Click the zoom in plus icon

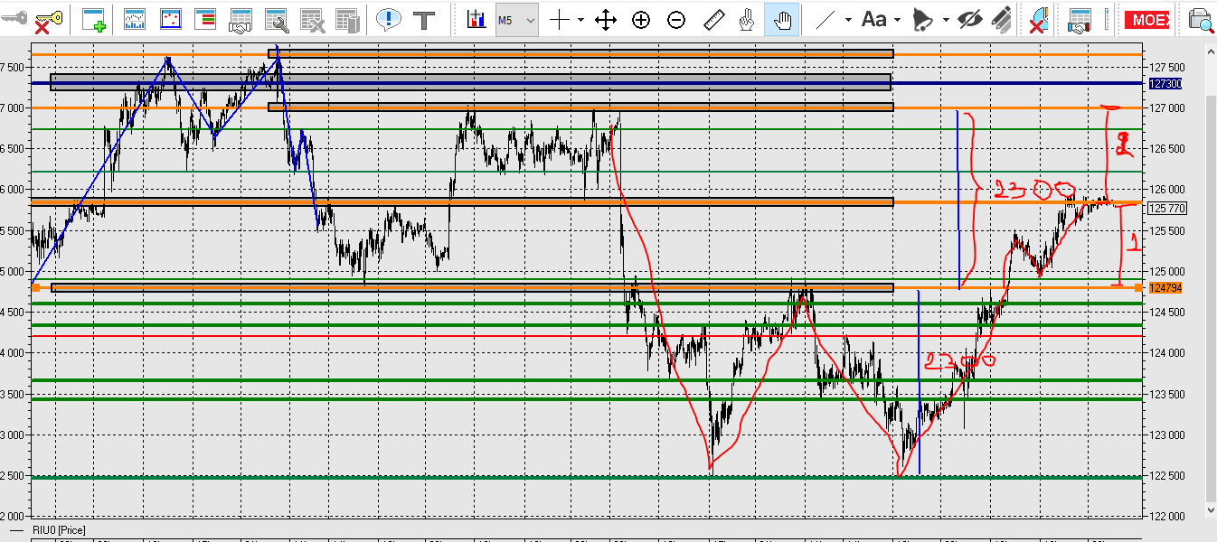pyautogui.click(x=641, y=19)
